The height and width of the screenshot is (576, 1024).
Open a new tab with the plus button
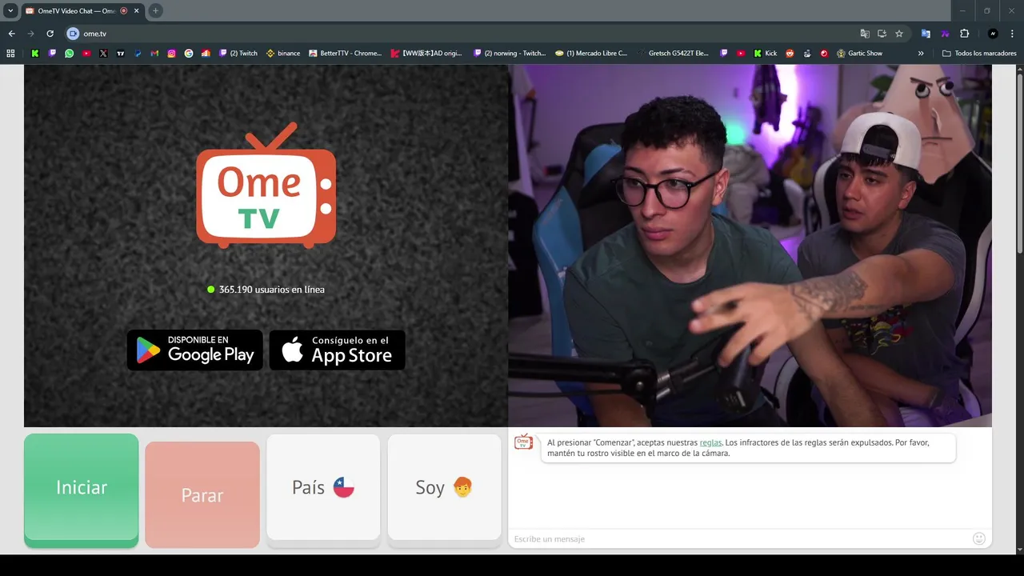155,10
